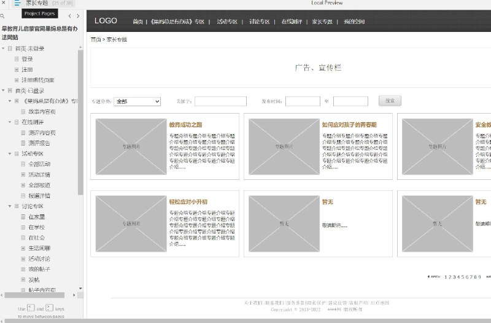Select 讨论专区 in the top navigation
This screenshot has height=323, width=491.
pos(259,21)
